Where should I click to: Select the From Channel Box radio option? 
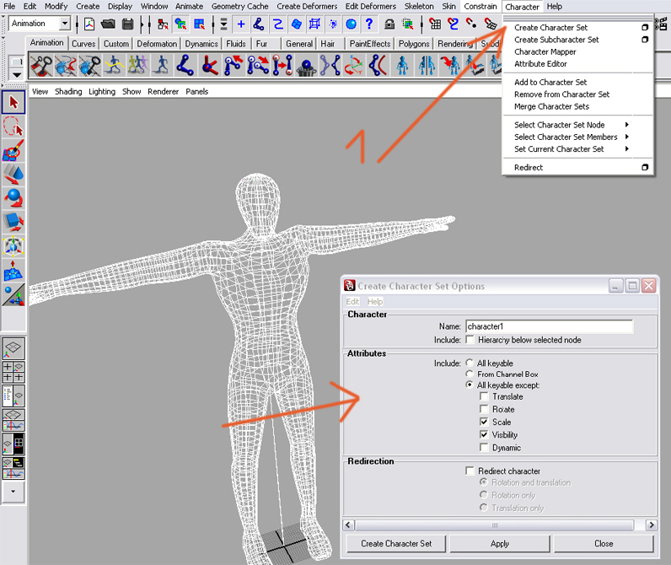tap(470, 374)
